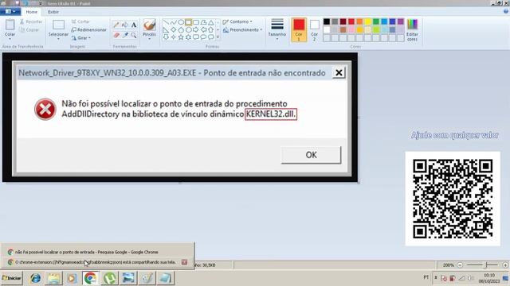Adjust the zoom slider handle
Viewport: 510px width, 286px height.
(x=486, y=265)
